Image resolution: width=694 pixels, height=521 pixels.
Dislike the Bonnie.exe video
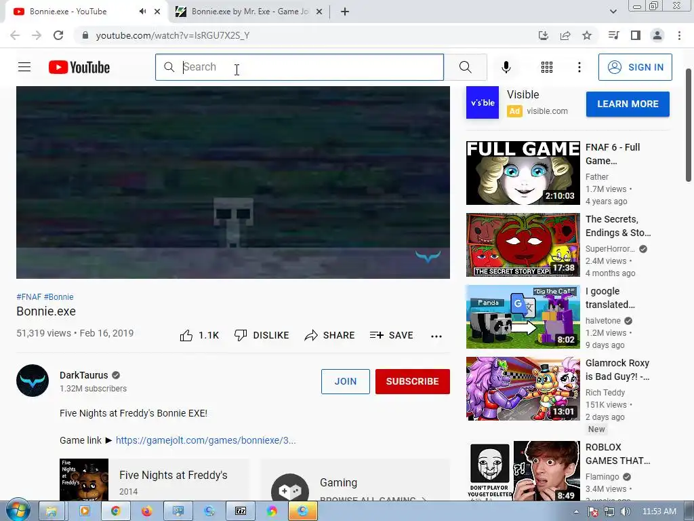262,335
